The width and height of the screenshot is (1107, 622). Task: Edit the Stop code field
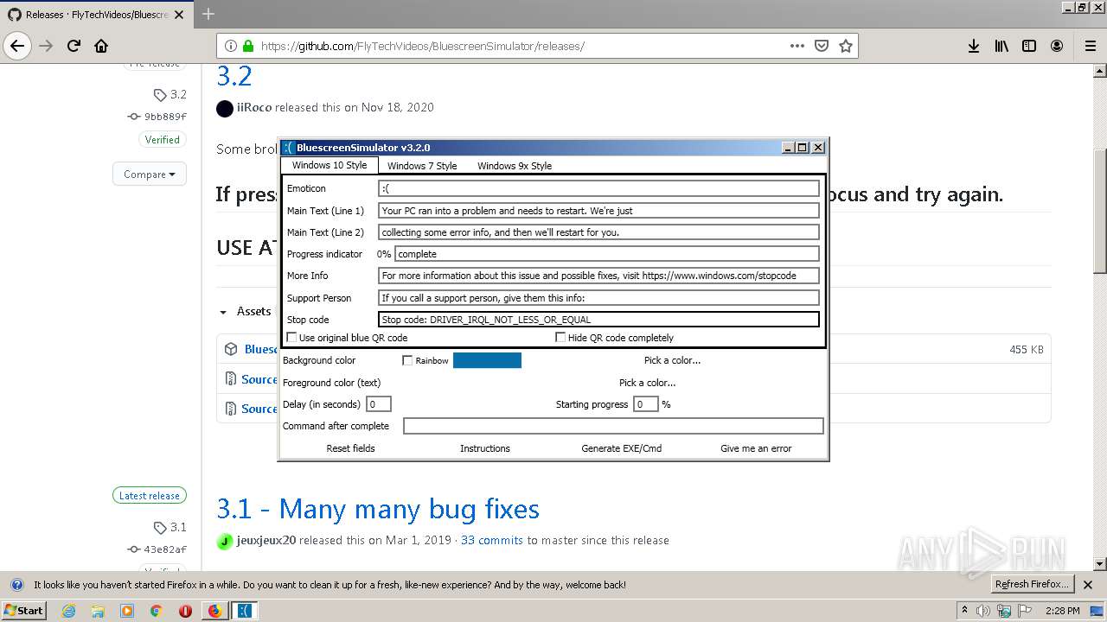(598, 319)
